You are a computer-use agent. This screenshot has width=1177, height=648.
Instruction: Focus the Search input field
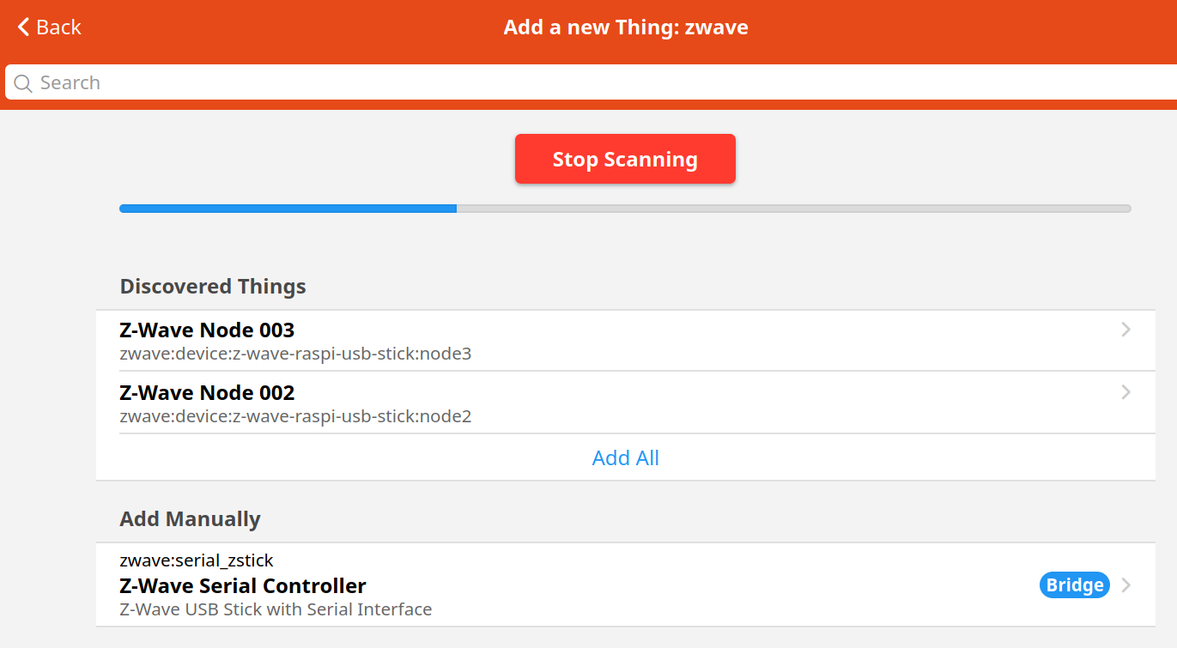[591, 83]
